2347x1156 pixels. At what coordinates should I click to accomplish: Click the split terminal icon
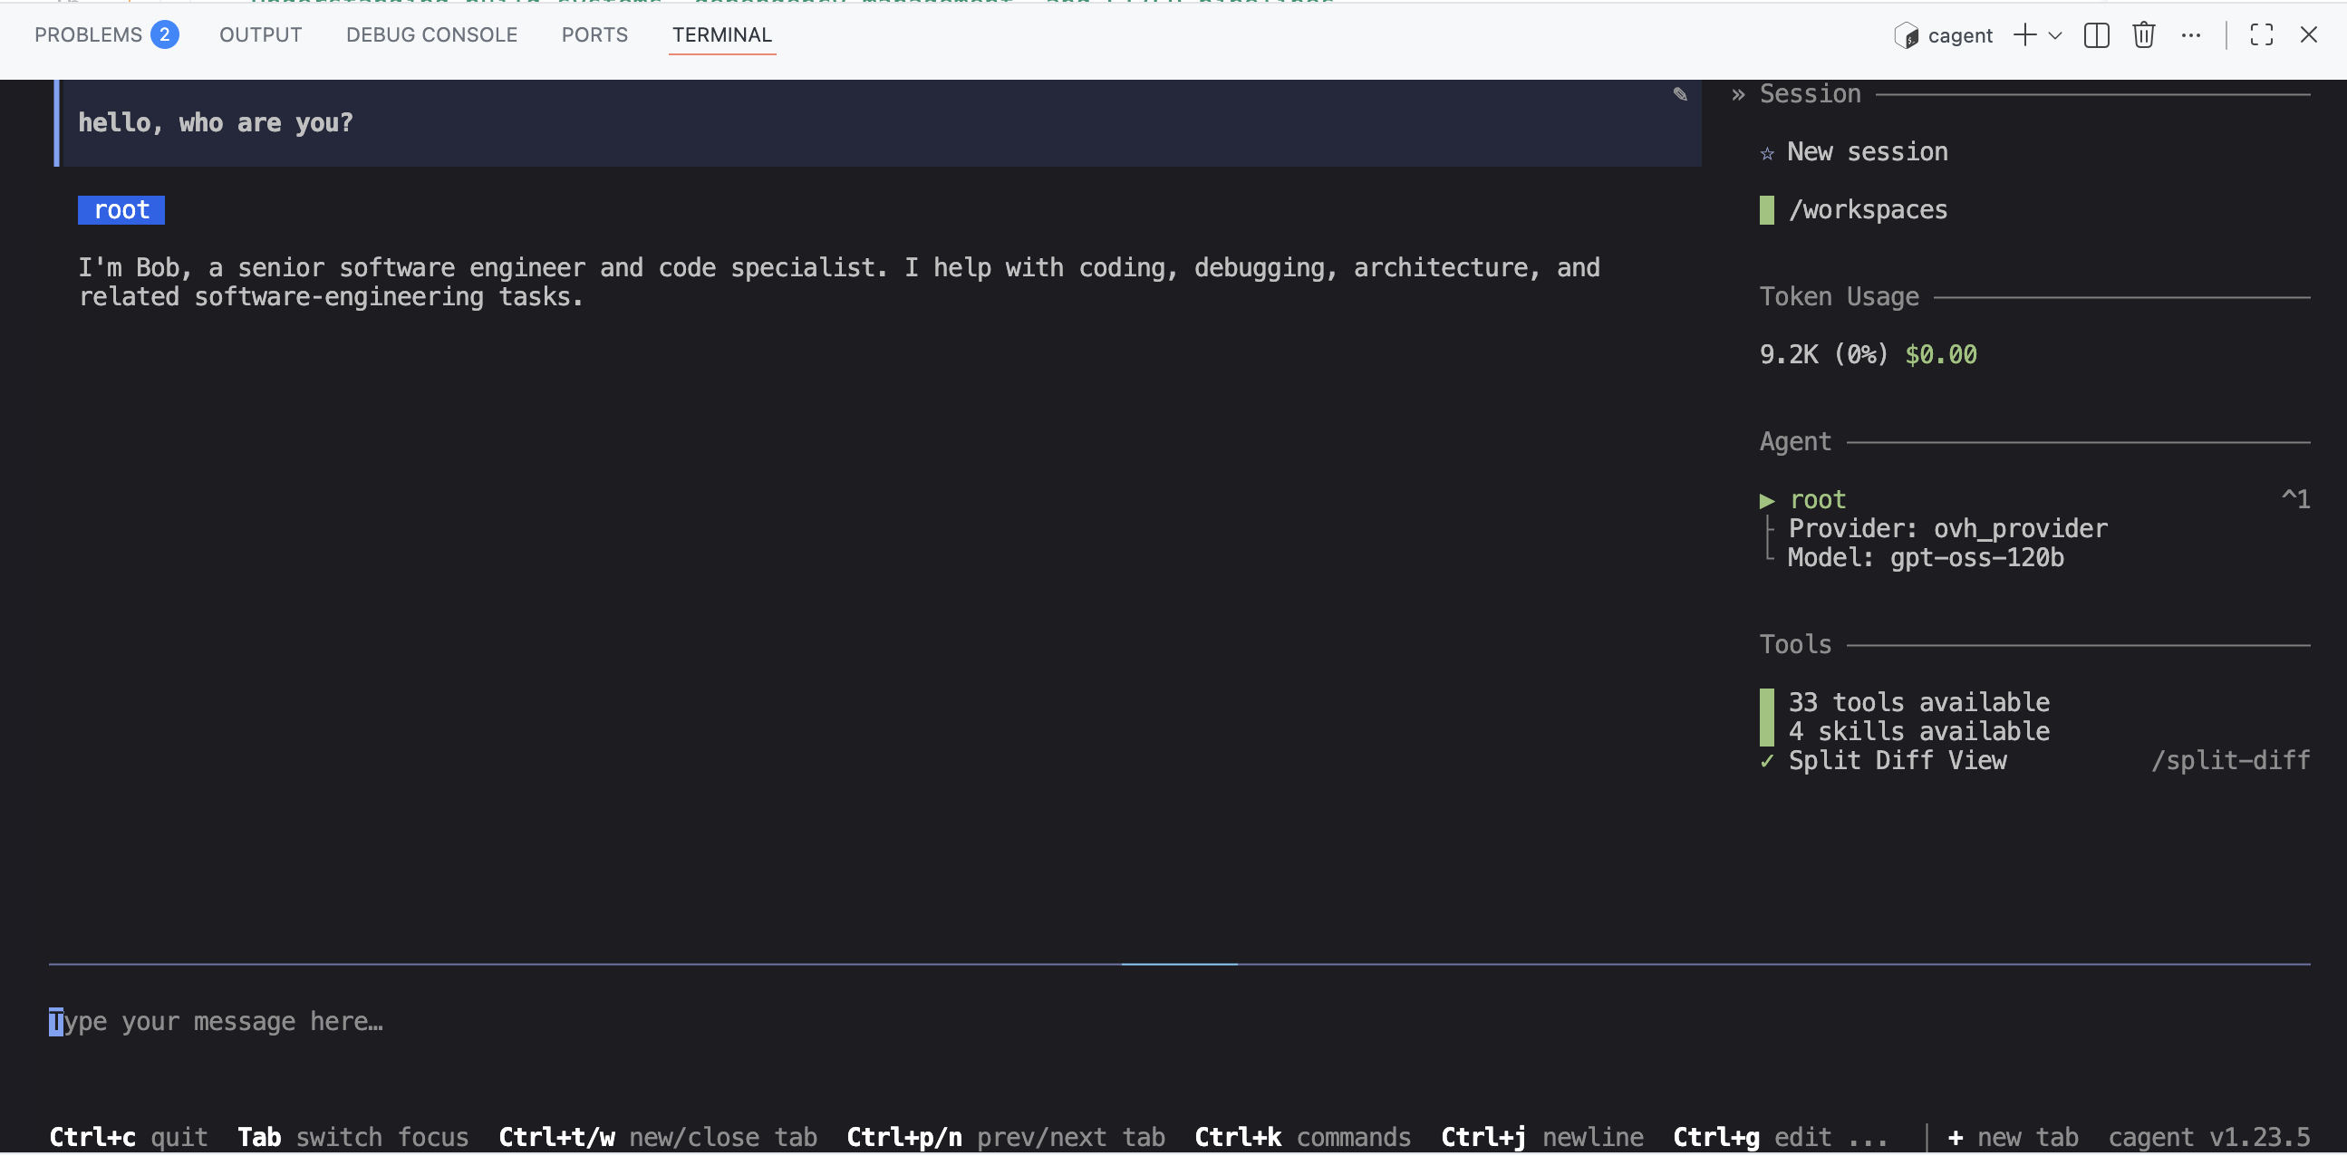[x=2097, y=35]
